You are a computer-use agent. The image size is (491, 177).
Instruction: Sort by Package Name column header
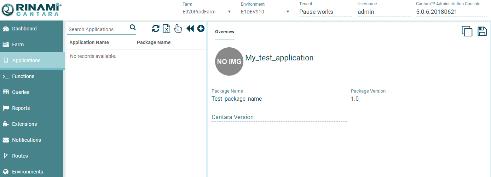click(154, 42)
